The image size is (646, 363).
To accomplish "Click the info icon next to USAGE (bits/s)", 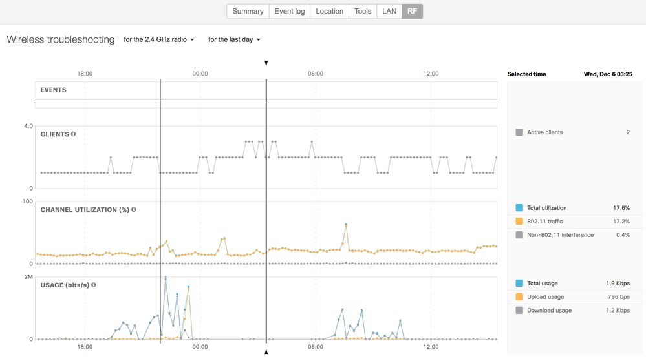I will click(94, 285).
